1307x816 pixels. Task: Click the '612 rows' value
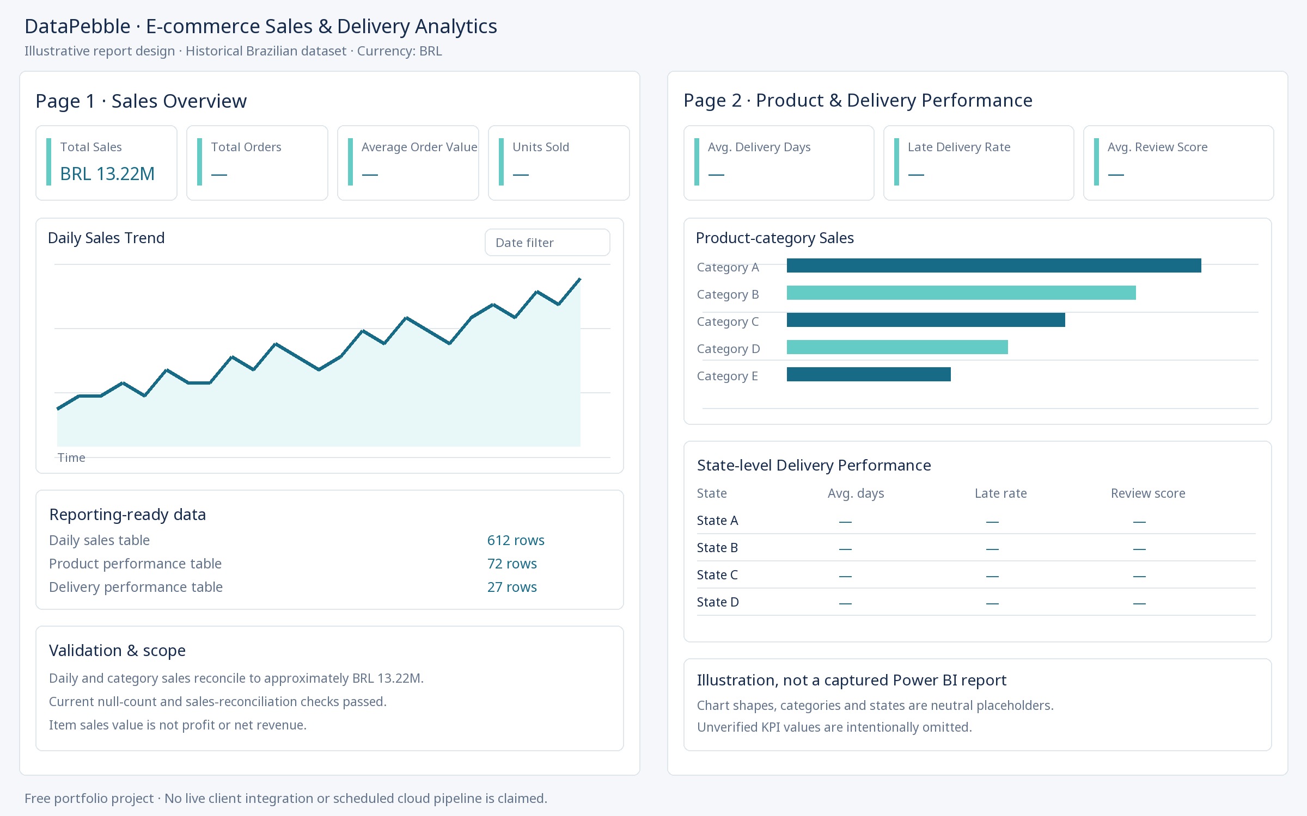click(x=516, y=540)
